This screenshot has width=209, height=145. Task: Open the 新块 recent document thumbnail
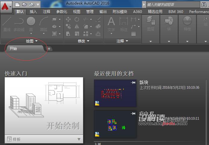[x=115, y=93]
